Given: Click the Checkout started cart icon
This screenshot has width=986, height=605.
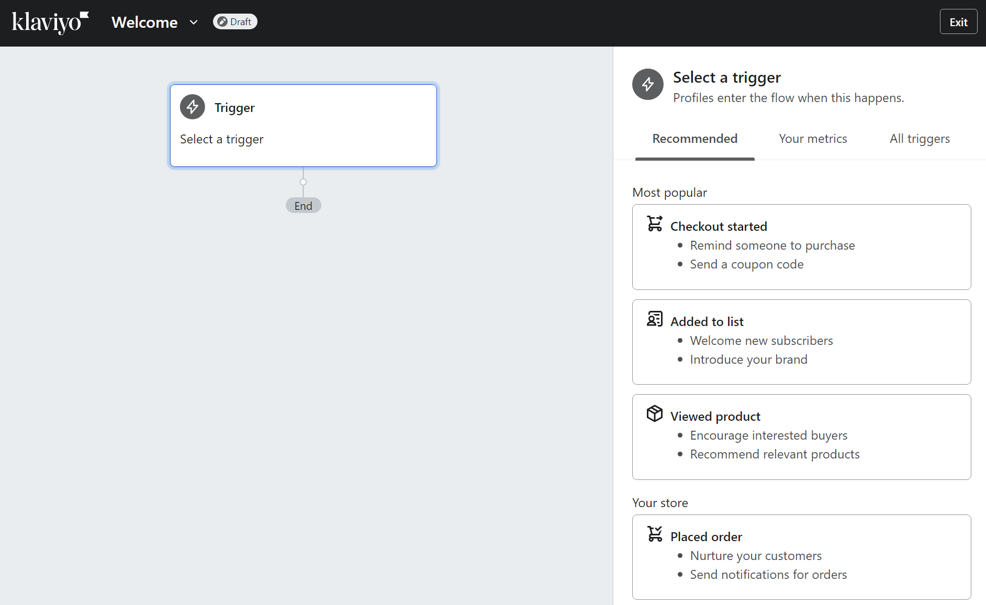Looking at the screenshot, I should click(x=654, y=223).
